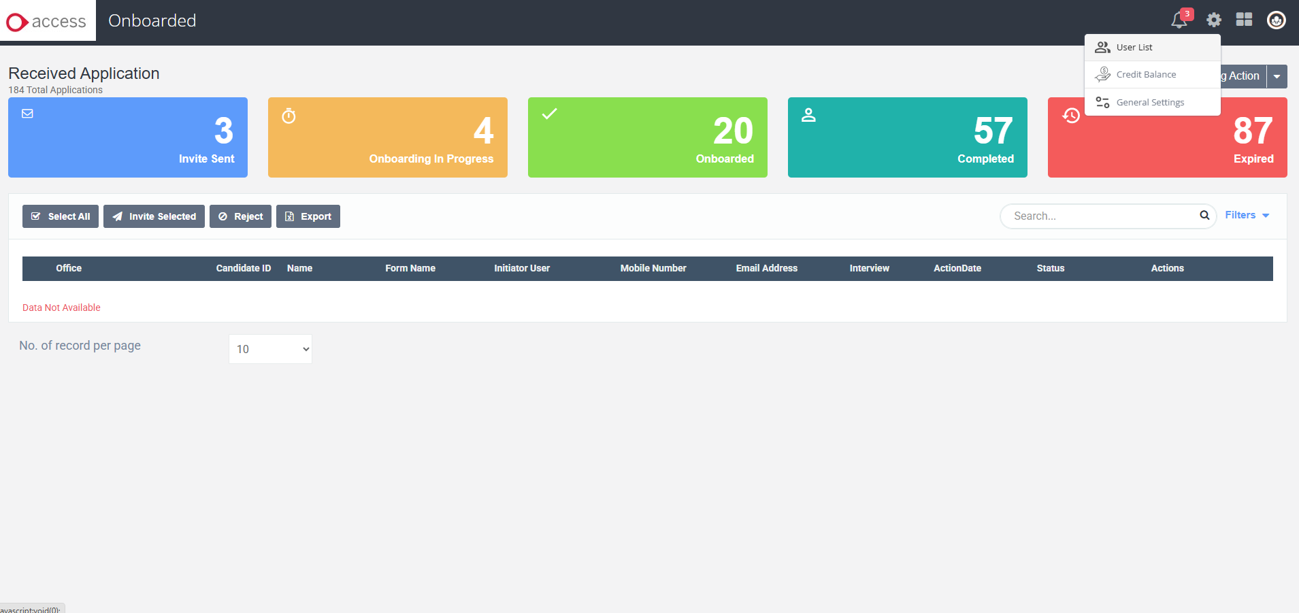Click the search magnifier icon
The height and width of the screenshot is (613, 1299).
[1204, 216]
